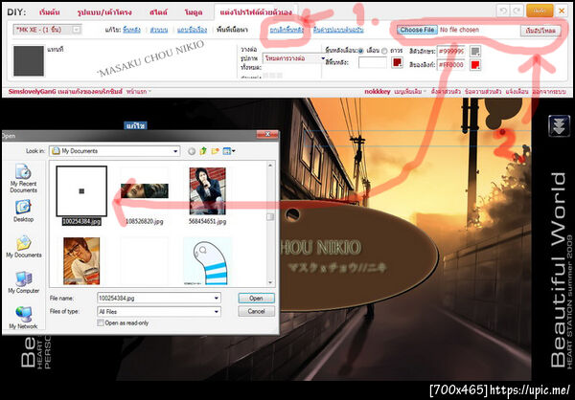Screen dimensions: 575x400
Task: Select thumbnail of 108526820.jpg
Action: [145, 190]
